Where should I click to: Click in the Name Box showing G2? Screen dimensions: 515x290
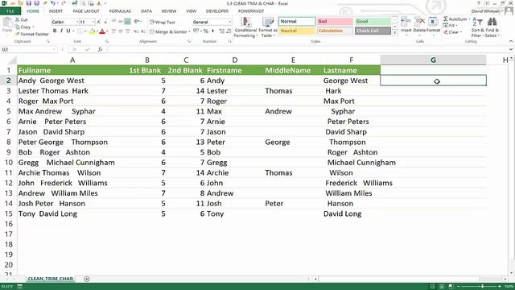28,49
